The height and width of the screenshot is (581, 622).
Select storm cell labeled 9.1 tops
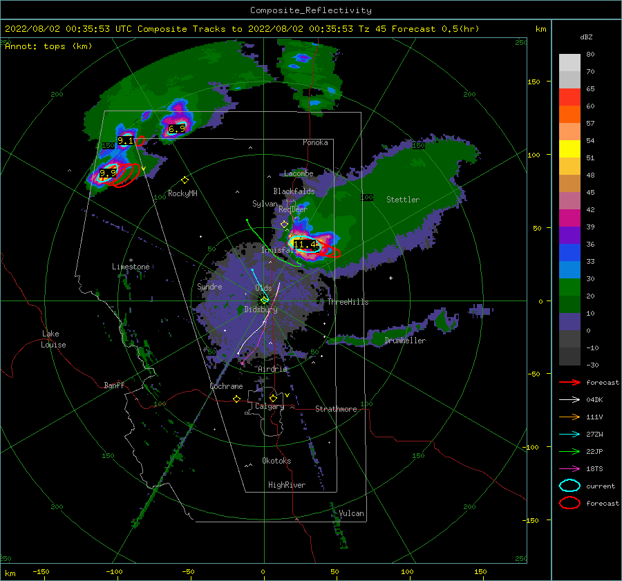coord(125,141)
